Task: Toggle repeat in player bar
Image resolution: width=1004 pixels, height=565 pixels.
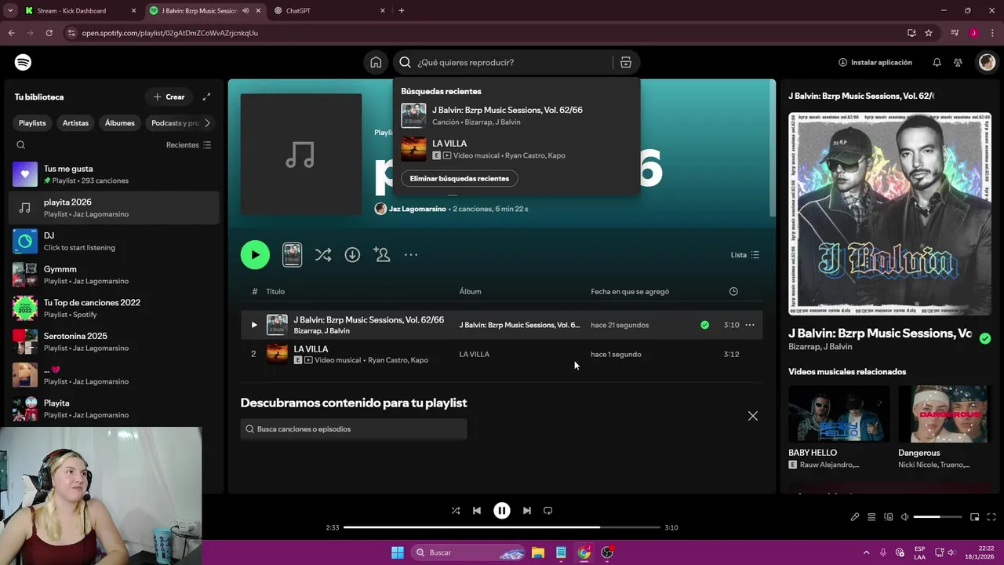Action: [x=548, y=510]
